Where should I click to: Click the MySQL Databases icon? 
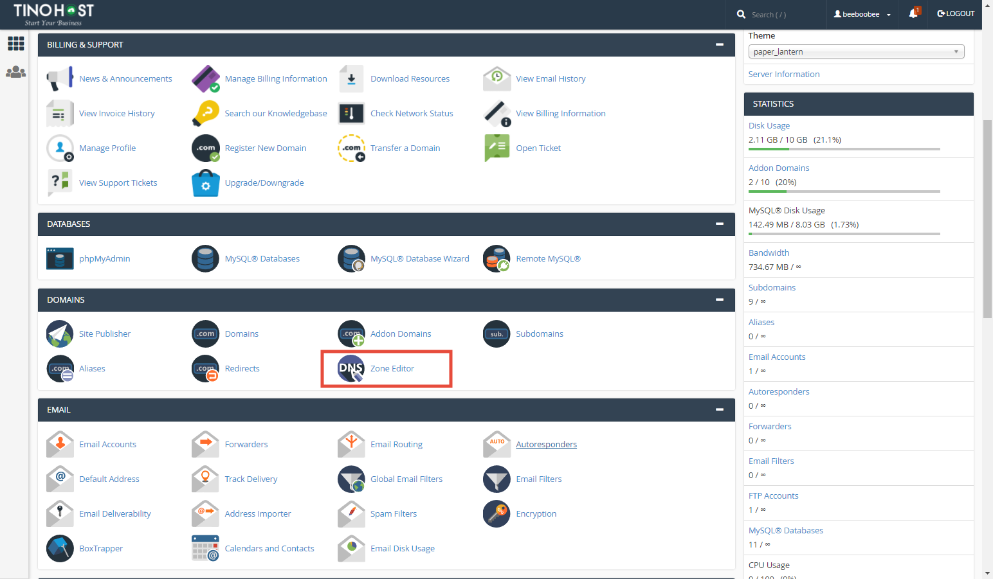coord(206,259)
